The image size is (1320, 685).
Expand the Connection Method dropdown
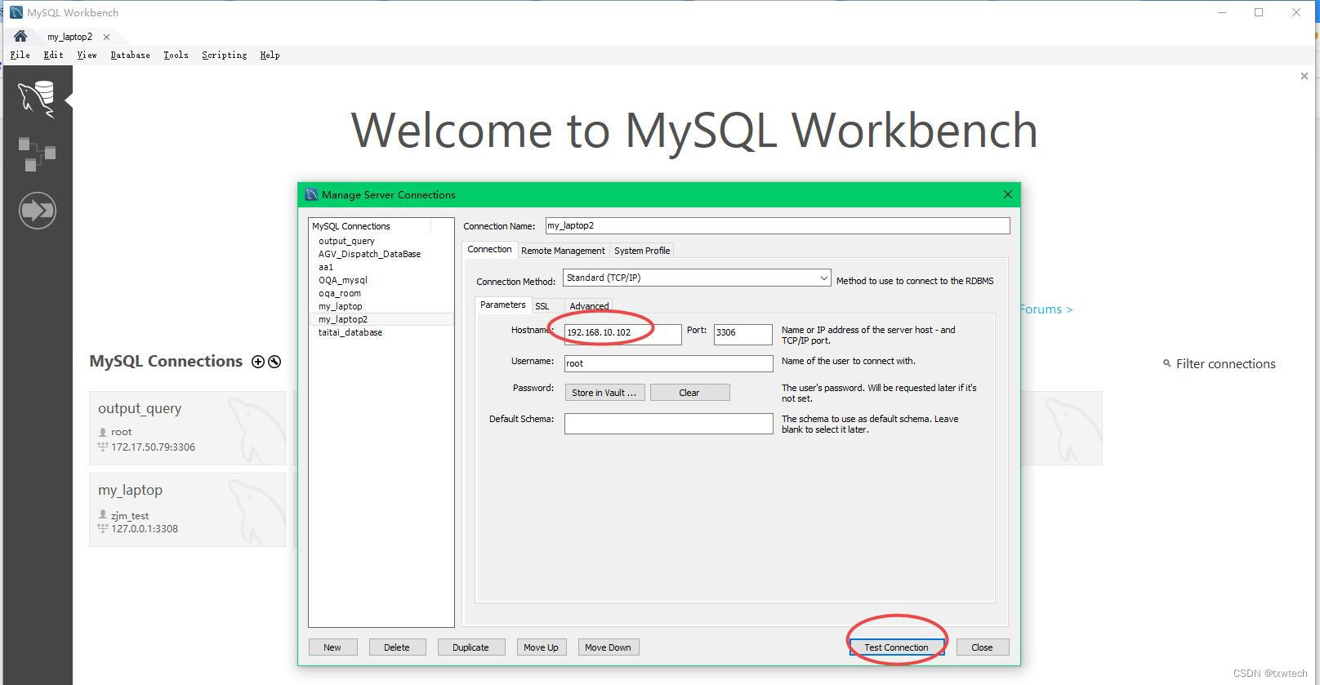pos(697,278)
